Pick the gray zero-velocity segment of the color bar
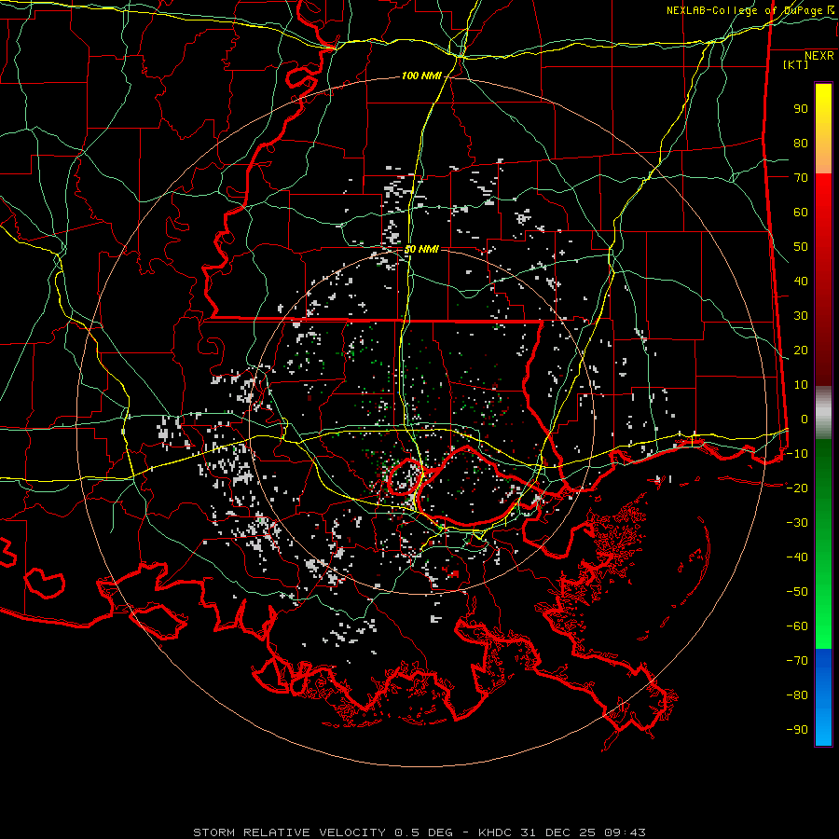The height and width of the screenshot is (839, 839). (x=823, y=413)
